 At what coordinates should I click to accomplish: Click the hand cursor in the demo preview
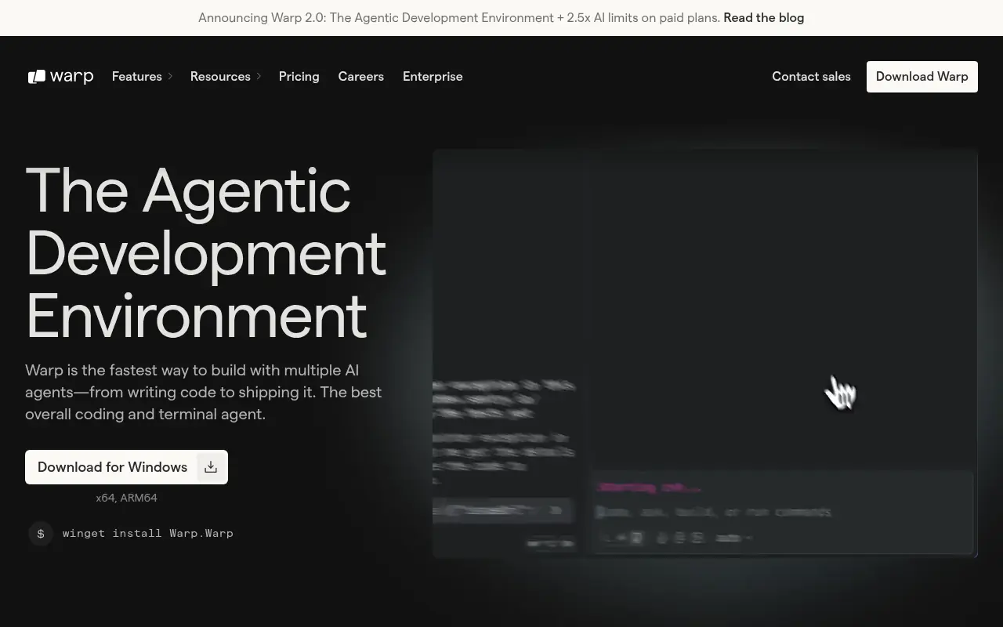840,392
